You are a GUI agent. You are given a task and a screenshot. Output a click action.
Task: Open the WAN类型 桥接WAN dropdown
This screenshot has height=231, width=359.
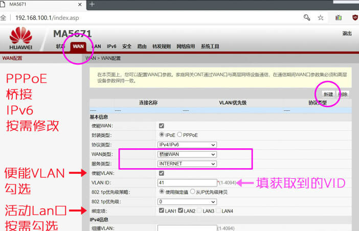coord(187,154)
